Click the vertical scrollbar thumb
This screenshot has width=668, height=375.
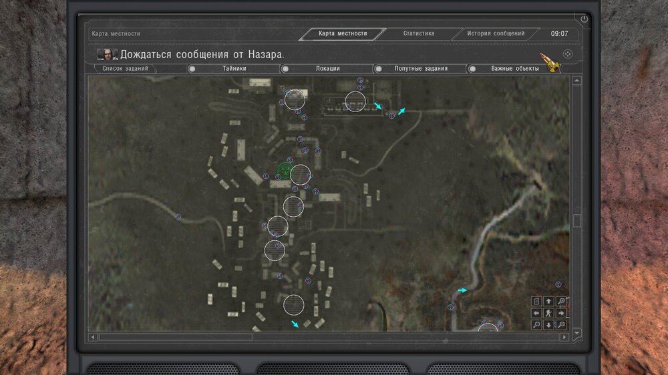(577, 221)
